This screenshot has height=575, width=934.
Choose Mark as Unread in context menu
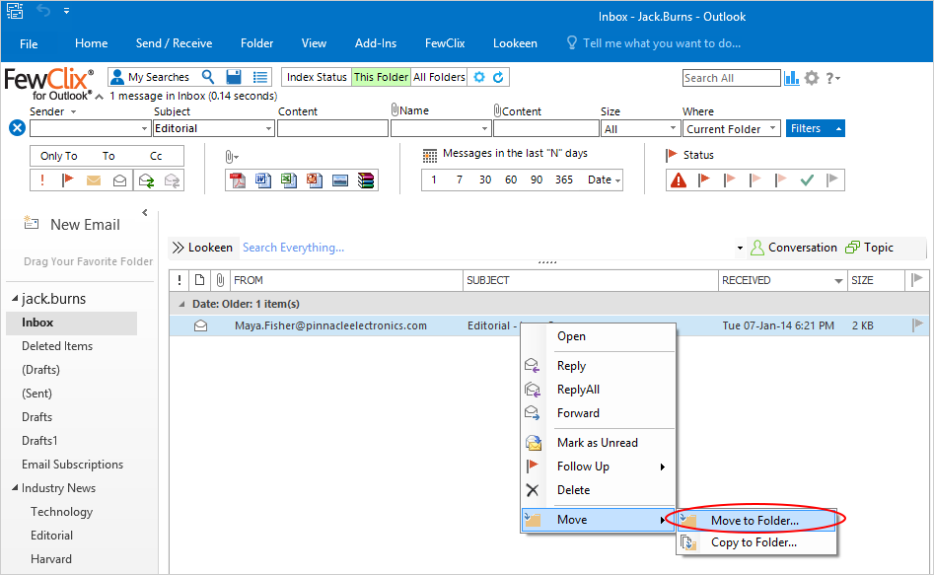[597, 443]
